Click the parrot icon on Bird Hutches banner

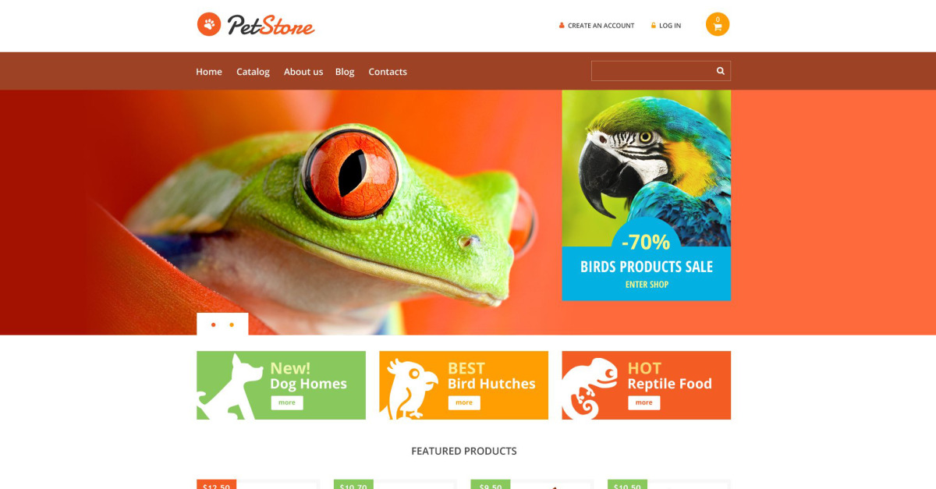point(413,388)
